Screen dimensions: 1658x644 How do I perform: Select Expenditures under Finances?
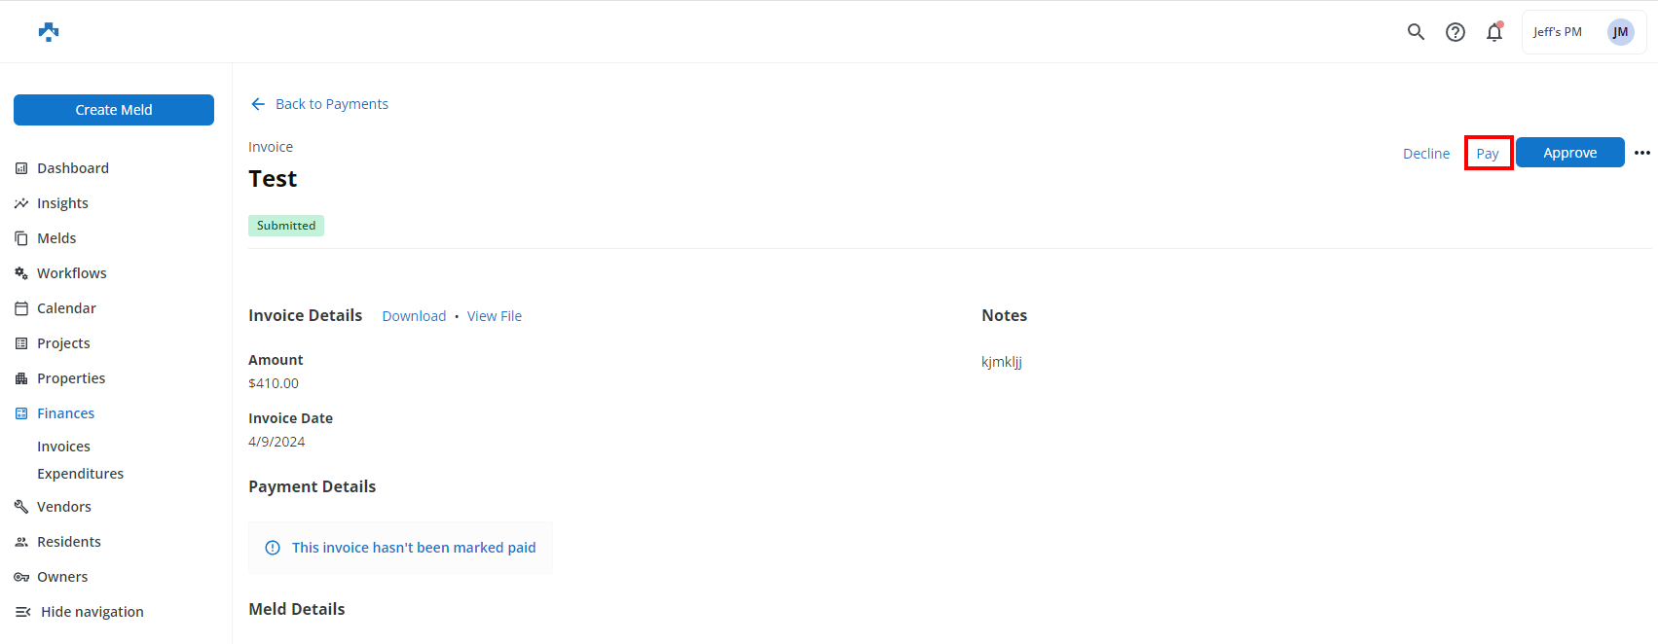(x=80, y=474)
